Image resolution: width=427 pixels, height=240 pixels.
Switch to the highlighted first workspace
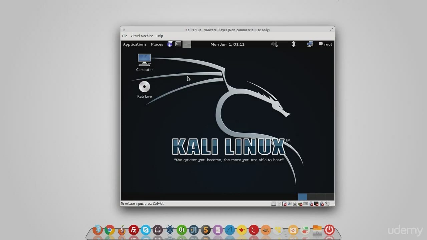pyautogui.click(x=302, y=197)
